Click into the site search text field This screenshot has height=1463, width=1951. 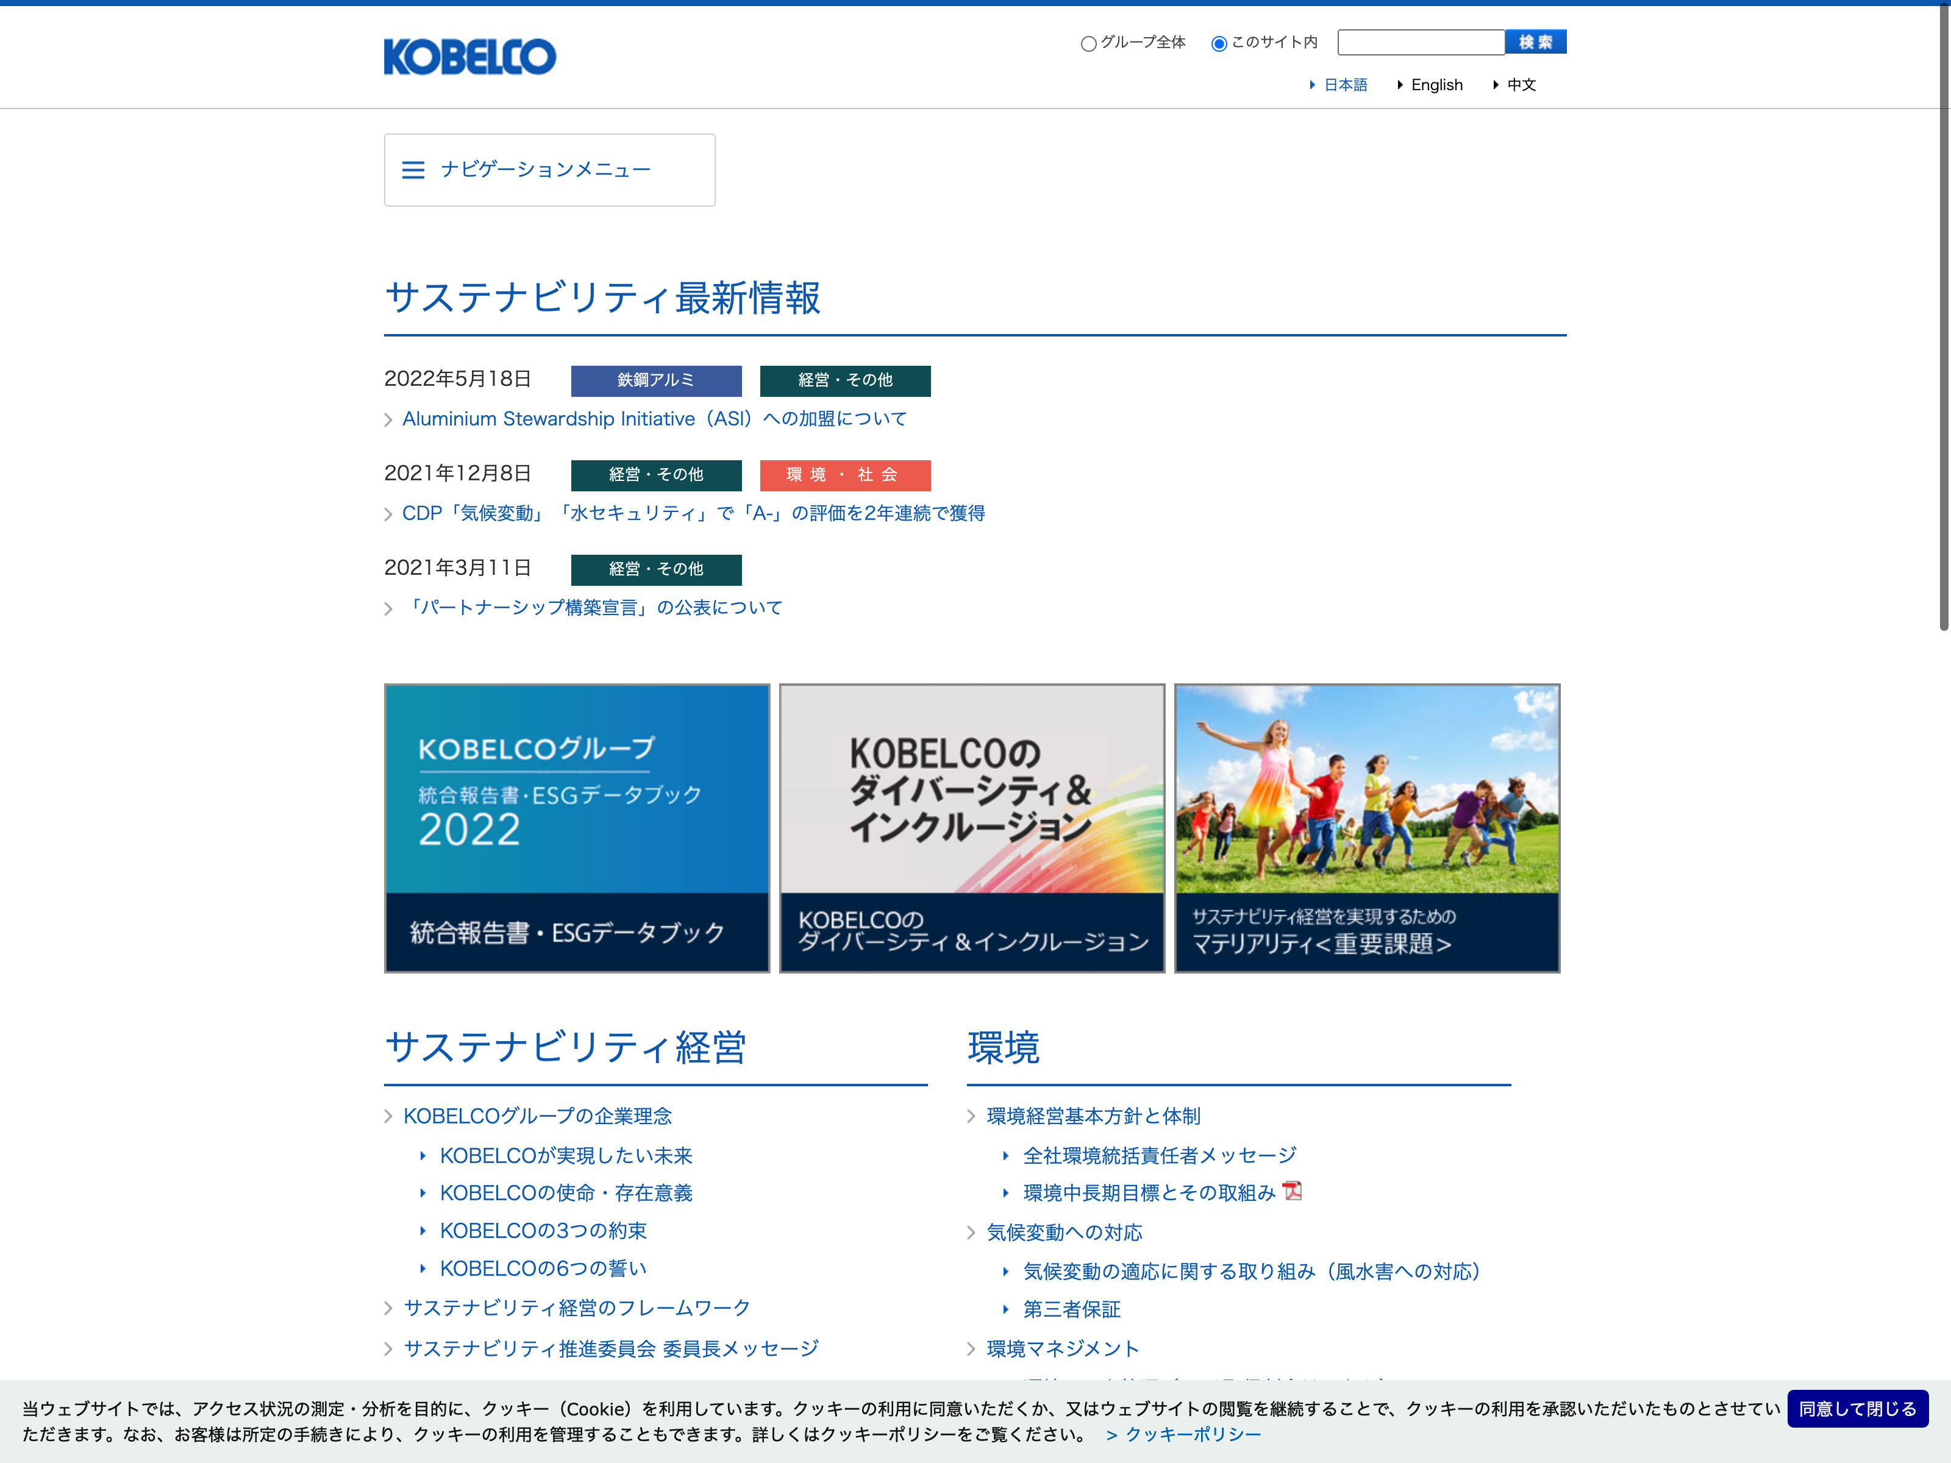click(1420, 42)
